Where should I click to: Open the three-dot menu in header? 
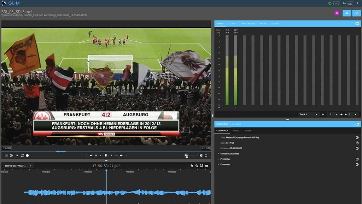click(x=358, y=3)
